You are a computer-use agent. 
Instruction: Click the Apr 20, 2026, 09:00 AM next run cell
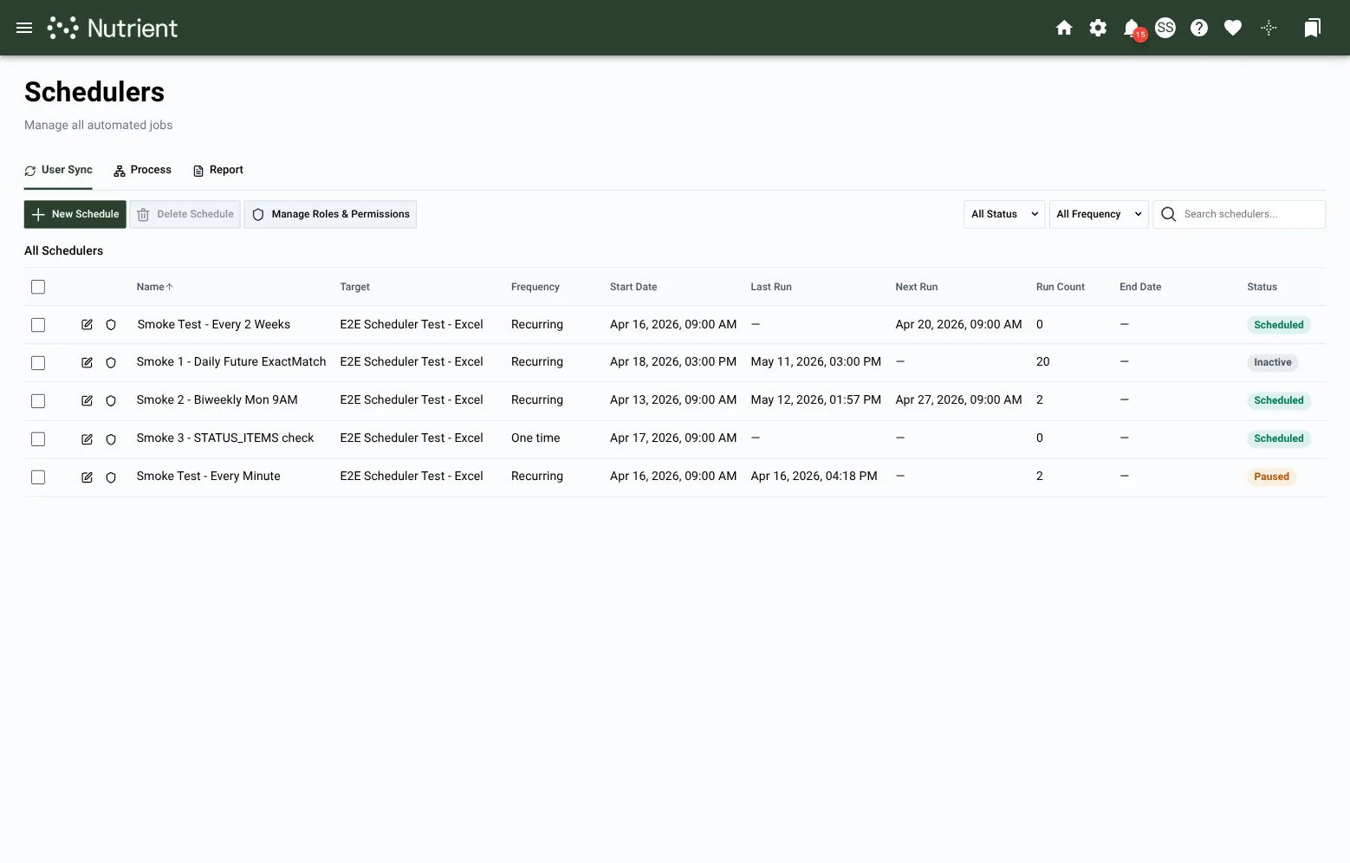(x=958, y=324)
